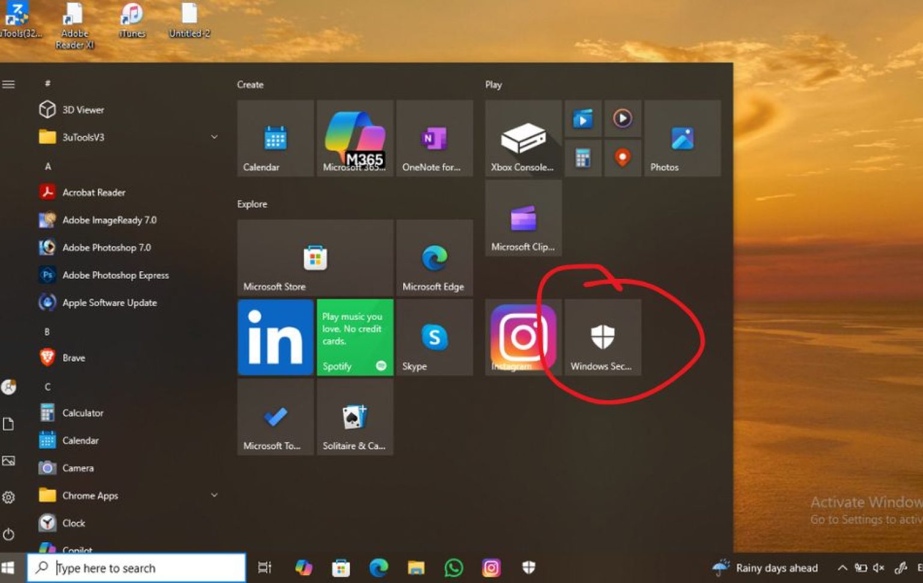
Task: Open Microsoft Clipchamp tile
Action: click(x=522, y=218)
